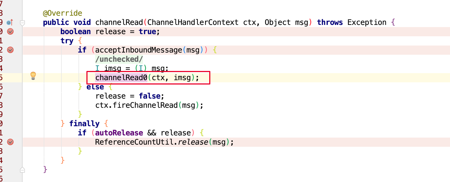The width and height of the screenshot is (450, 182).
Task: Click the 'finally' keyword
Action: tap(85, 123)
